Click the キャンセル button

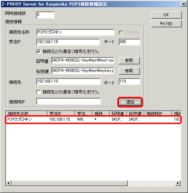(166, 24)
